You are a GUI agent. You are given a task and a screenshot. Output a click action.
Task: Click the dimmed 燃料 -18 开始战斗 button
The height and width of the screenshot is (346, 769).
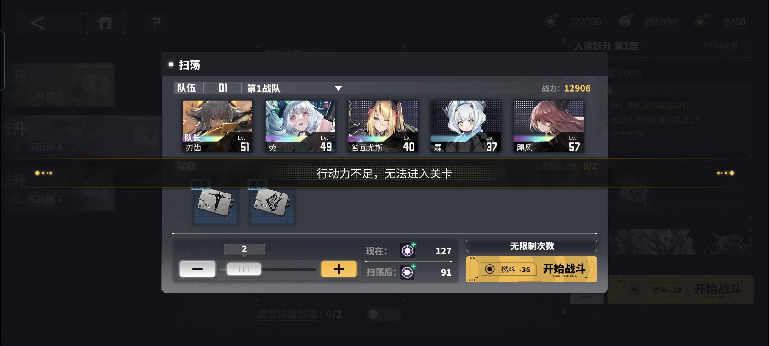click(x=681, y=290)
